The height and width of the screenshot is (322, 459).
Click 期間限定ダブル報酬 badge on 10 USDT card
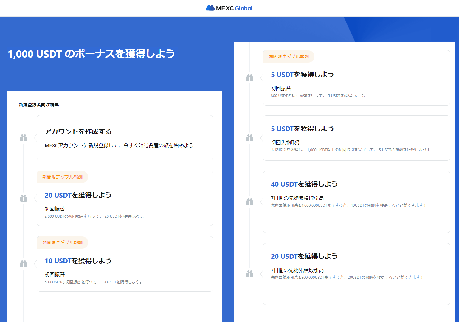coord(62,242)
